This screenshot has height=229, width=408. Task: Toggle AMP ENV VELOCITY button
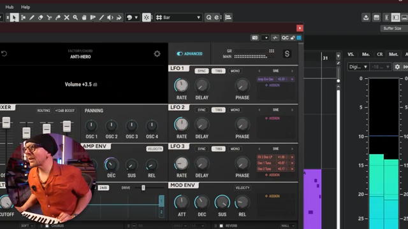154,149
